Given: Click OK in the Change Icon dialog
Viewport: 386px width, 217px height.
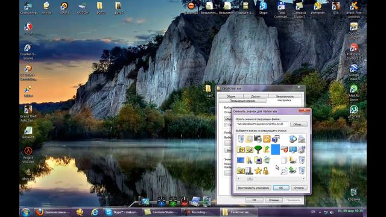Looking at the screenshot, I should 281,187.
